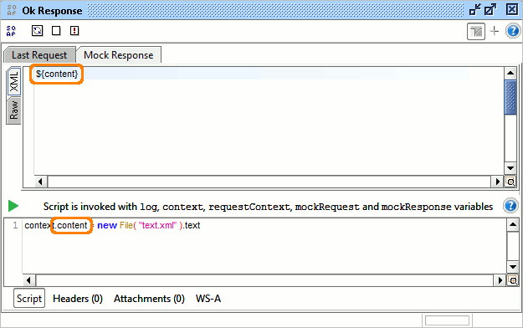Expand the Headers (0) panel
This screenshot has width=523, height=328.
(78, 299)
